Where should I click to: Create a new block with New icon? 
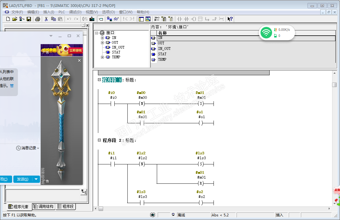tap(8, 19)
